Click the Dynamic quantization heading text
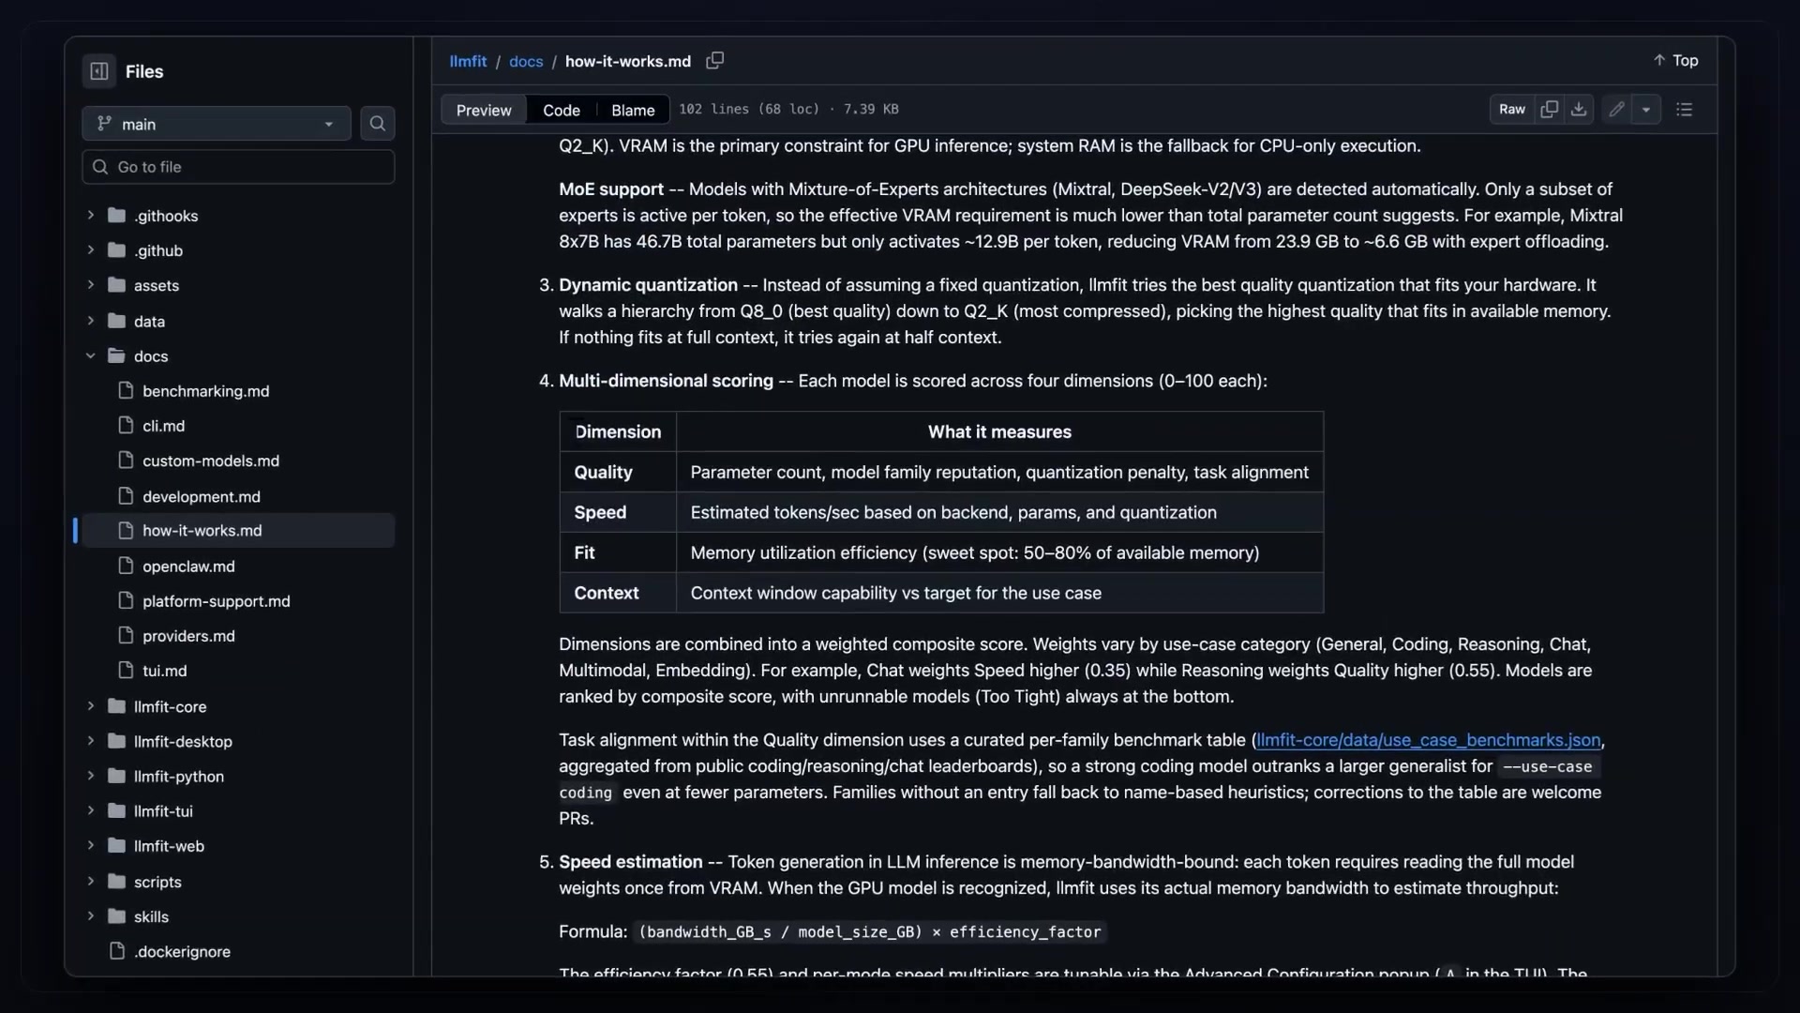Viewport: 1800px width, 1013px height. 648,285
